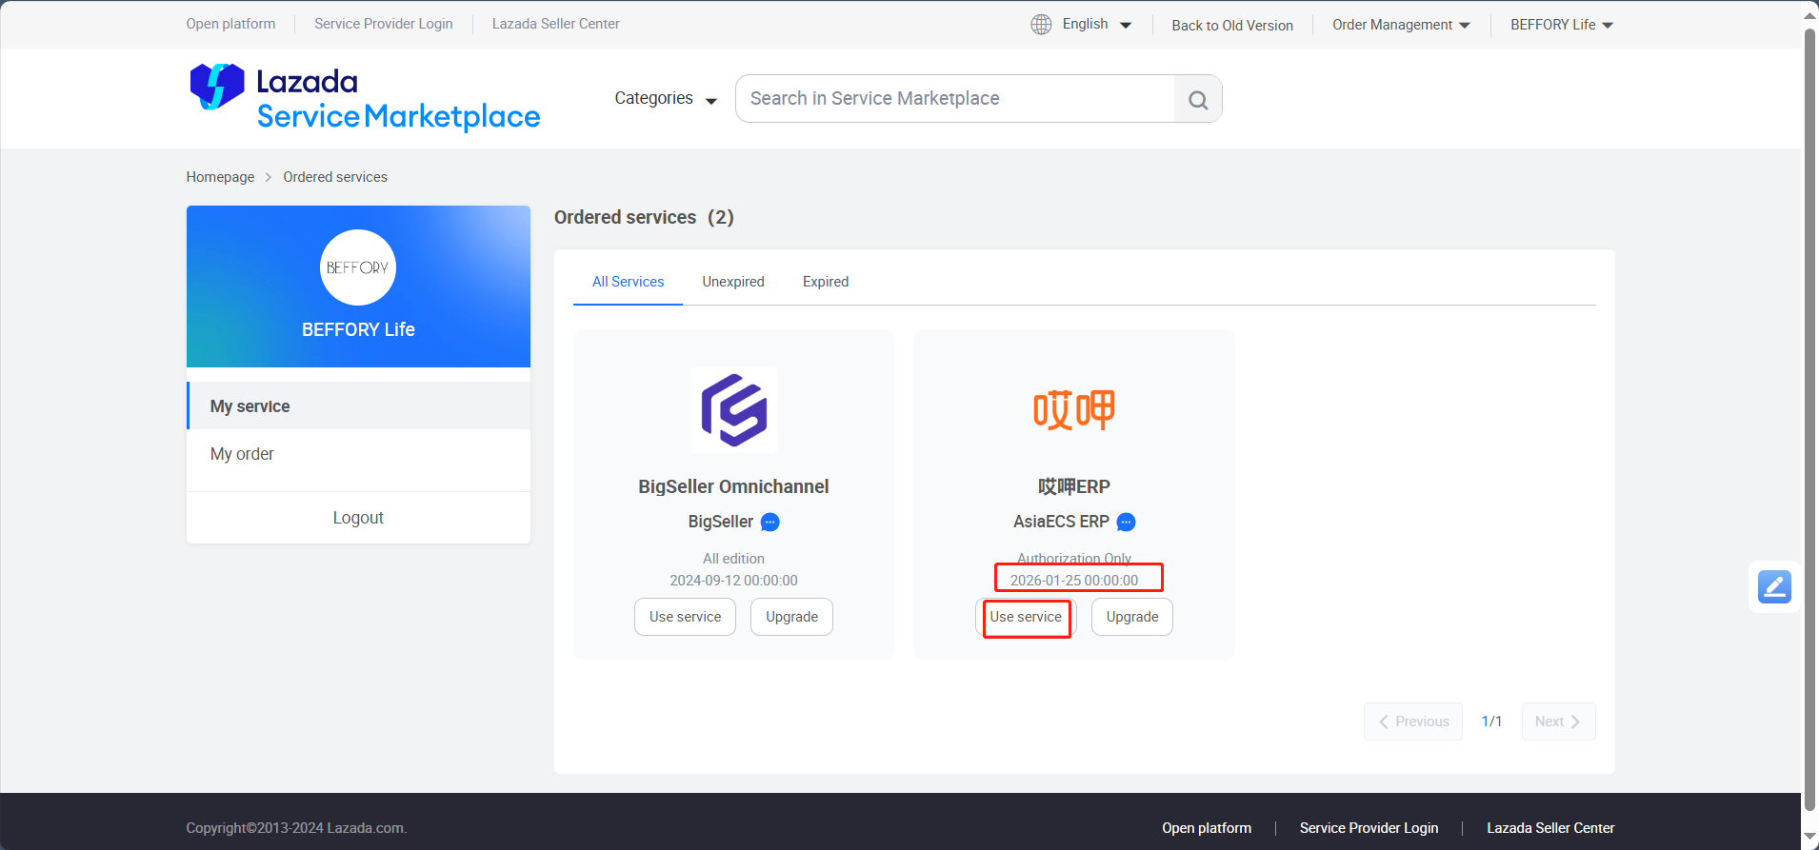This screenshot has height=850, width=1819.
Task: Focus the Search in Service Marketplace field
Action: tap(955, 99)
